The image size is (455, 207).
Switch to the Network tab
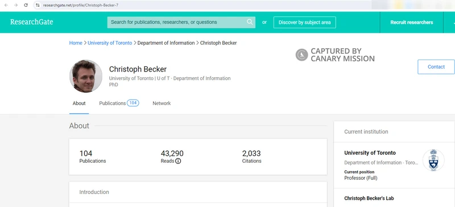pyautogui.click(x=162, y=103)
